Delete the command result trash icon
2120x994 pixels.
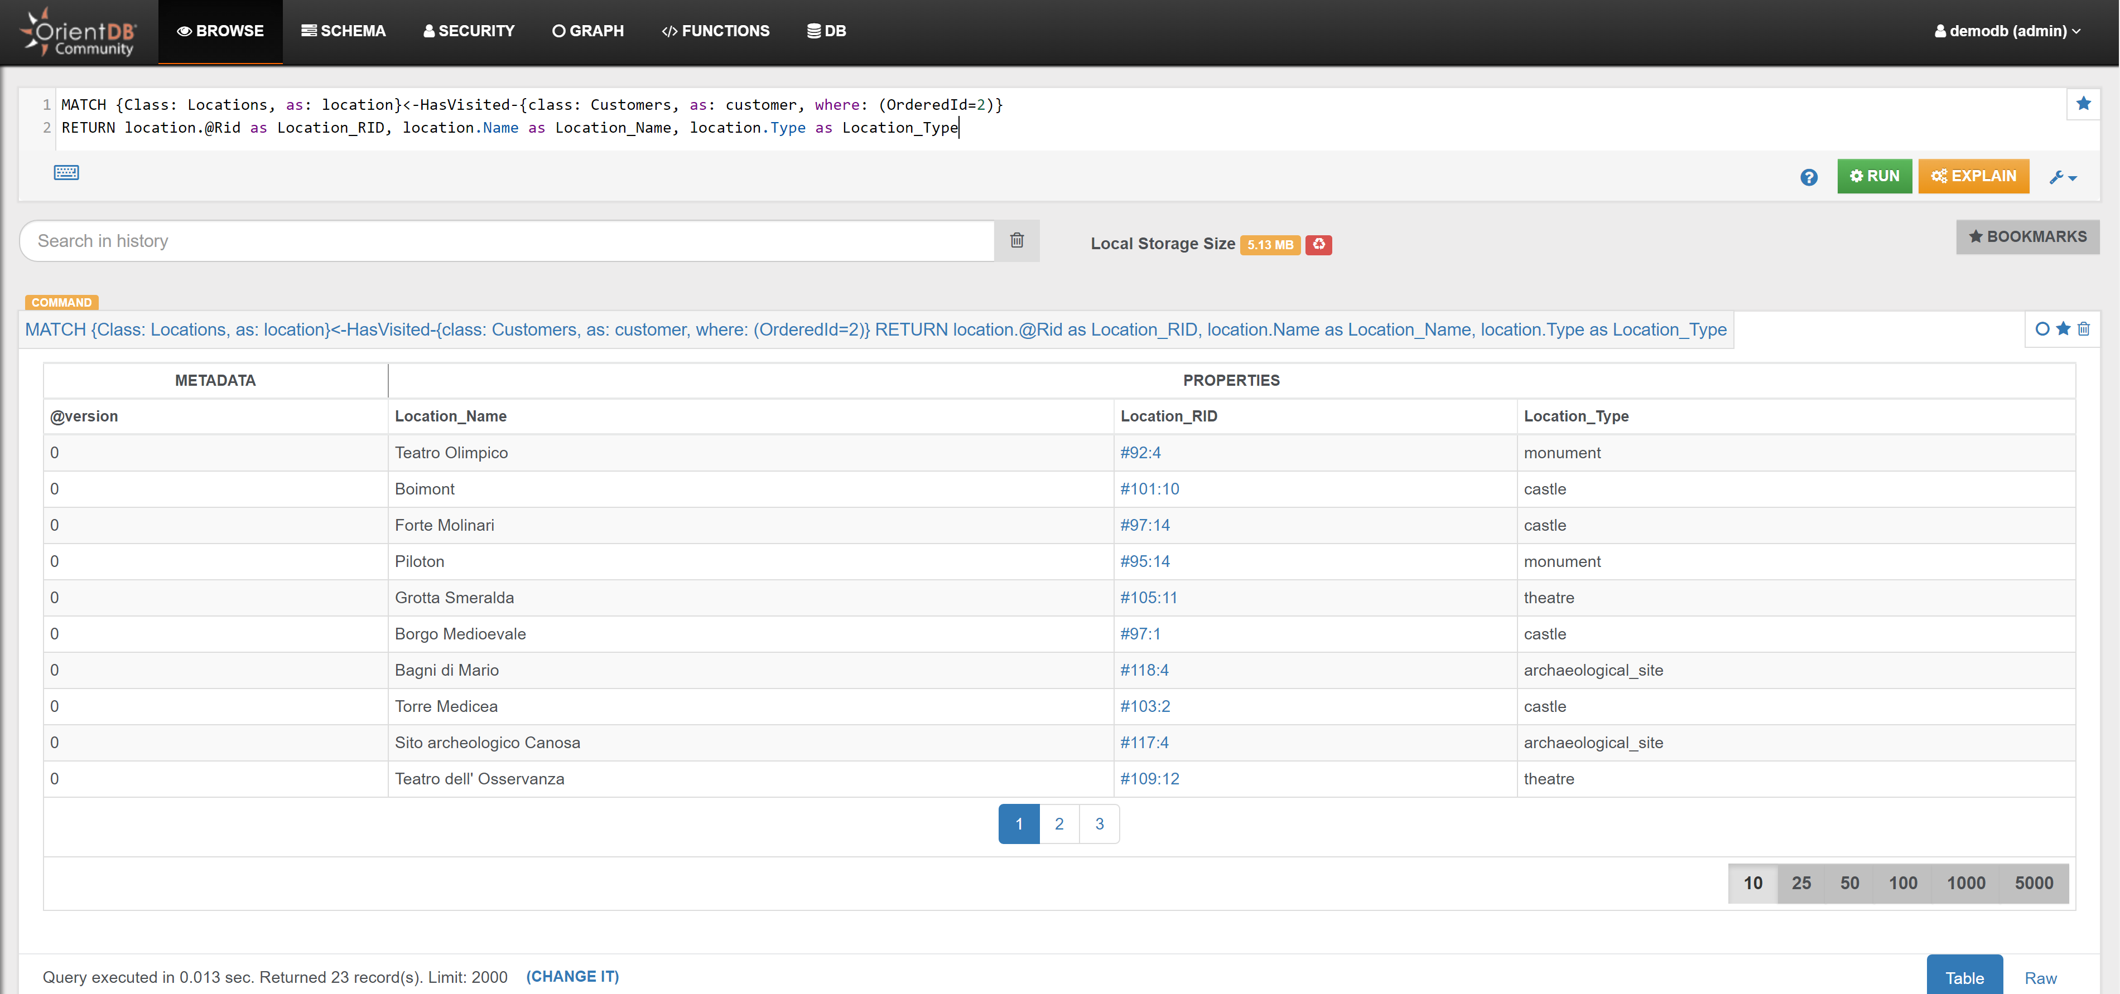(2083, 329)
